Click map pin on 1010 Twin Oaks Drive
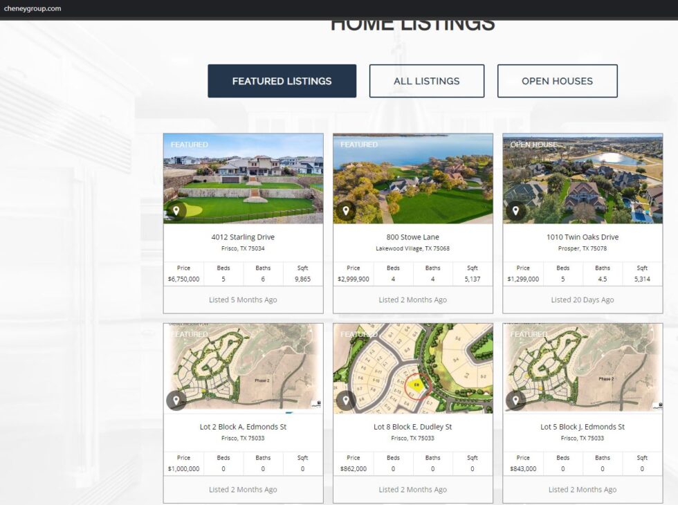This screenshot has width=678, height=505. click(x=515, y=210)
